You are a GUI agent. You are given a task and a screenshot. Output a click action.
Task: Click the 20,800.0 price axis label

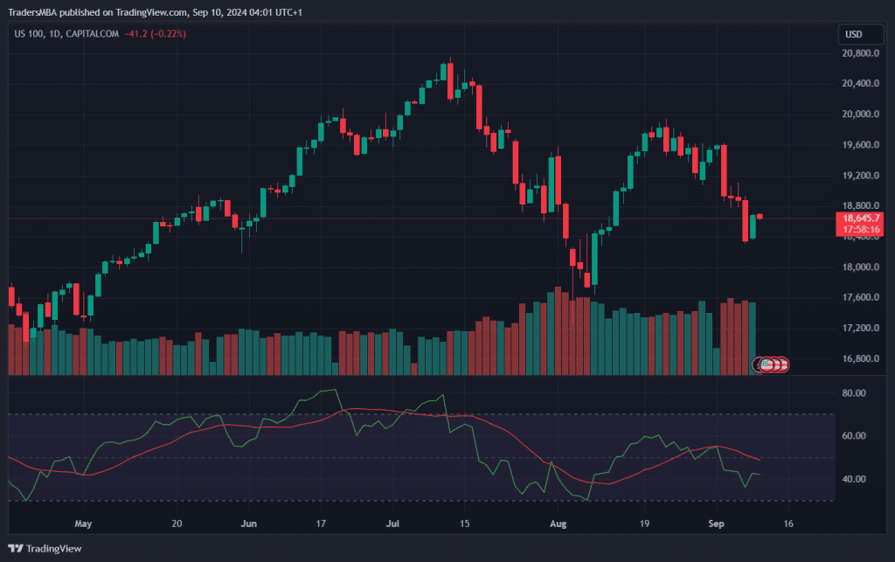(859, 53)
